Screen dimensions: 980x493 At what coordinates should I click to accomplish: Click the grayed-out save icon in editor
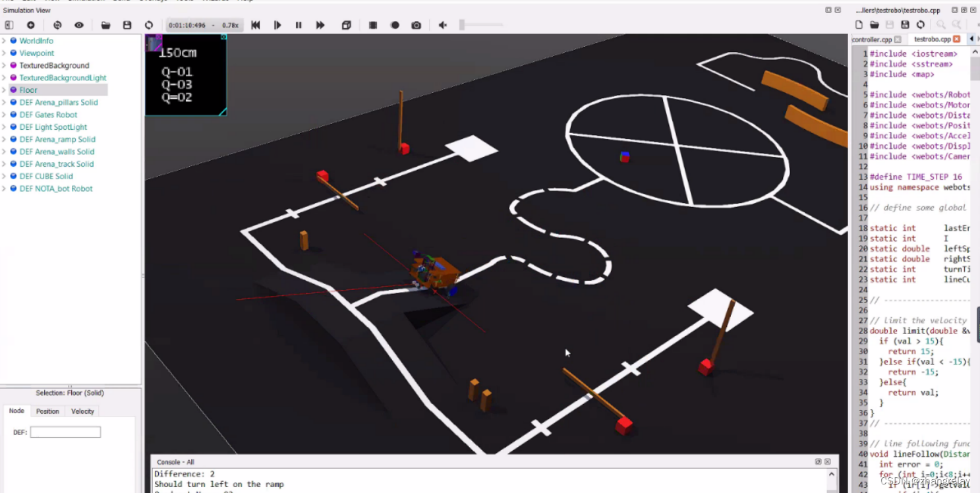(x=890, y=25)
